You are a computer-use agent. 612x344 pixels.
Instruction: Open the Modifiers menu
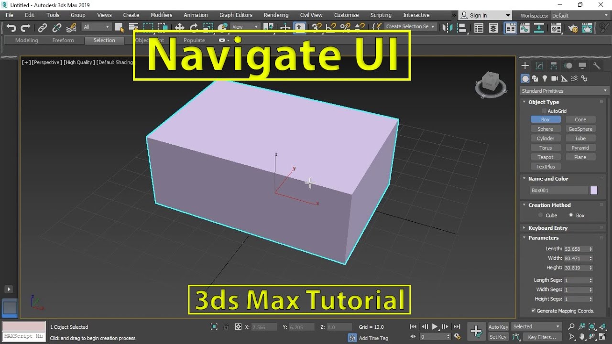162,15
